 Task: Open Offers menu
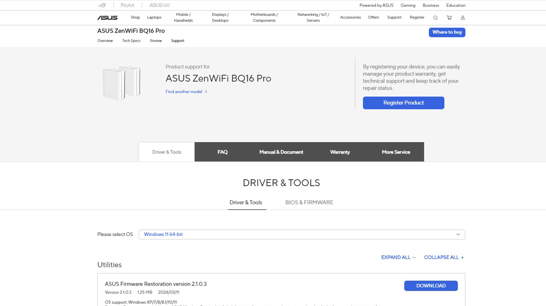(x=373, y=17)
